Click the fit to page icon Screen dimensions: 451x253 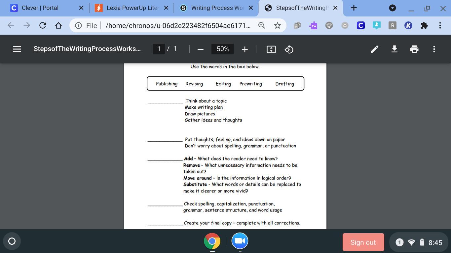pos(271,49)
